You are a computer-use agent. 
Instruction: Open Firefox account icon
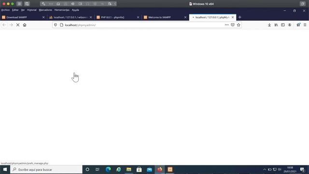(290, 25)
